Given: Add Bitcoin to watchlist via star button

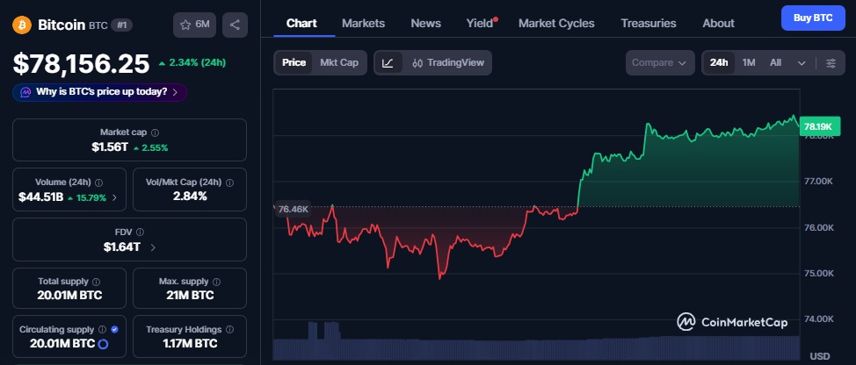Looking at the screenshot, I should coord(194,25).
